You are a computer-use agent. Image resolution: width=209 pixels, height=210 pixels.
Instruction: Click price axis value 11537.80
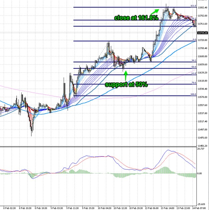click(x=202, y=113)
